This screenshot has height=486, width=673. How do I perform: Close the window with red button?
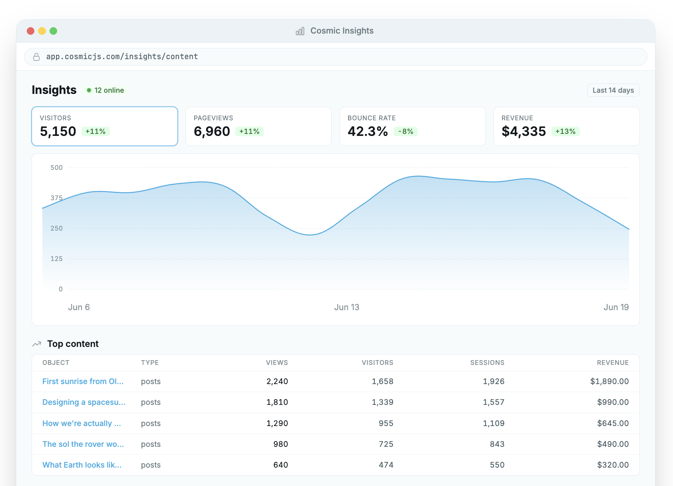[x=30, y=31]
